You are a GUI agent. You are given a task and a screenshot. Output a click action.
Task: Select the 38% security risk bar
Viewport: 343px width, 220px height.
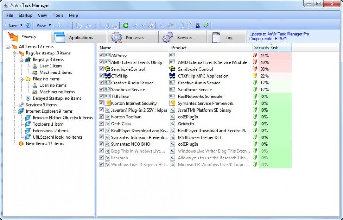[x=275, y=69]
